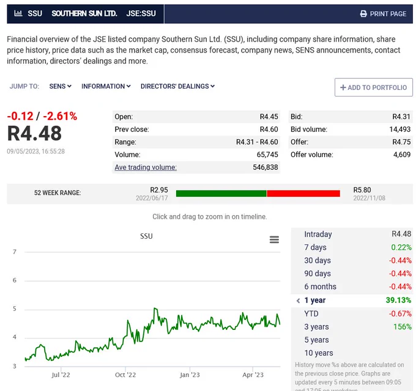Screen dimensions: 416x391
Task: Select the 5 years chart period
Action: 316,340
